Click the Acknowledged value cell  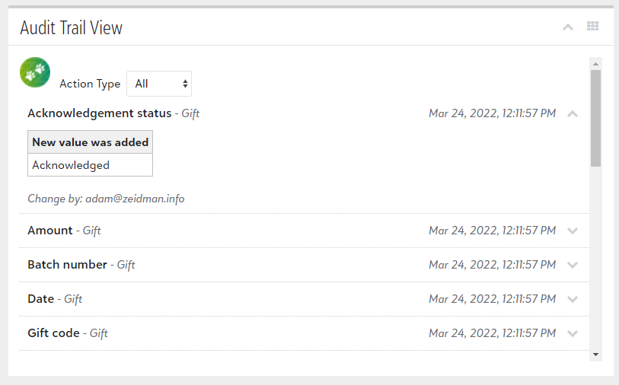pos(90,165)
